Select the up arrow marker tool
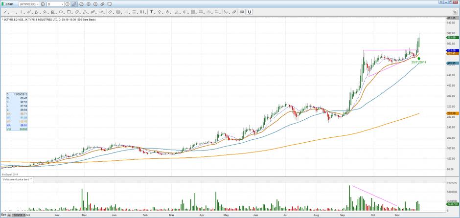The width and height of the screenshot is (460, 218). point(160,12)
